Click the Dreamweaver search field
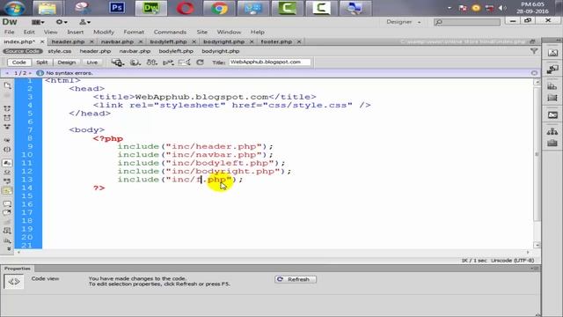The width and height of the screenshot is (563, 317). [467, 22]
